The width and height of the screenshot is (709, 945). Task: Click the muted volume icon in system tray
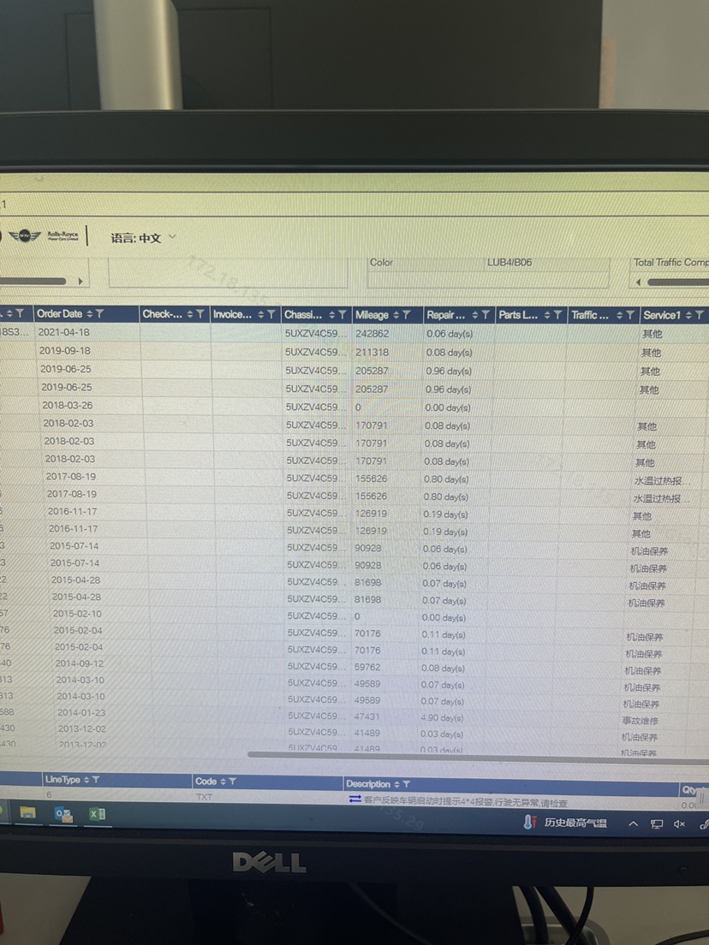tap(680, 823)
